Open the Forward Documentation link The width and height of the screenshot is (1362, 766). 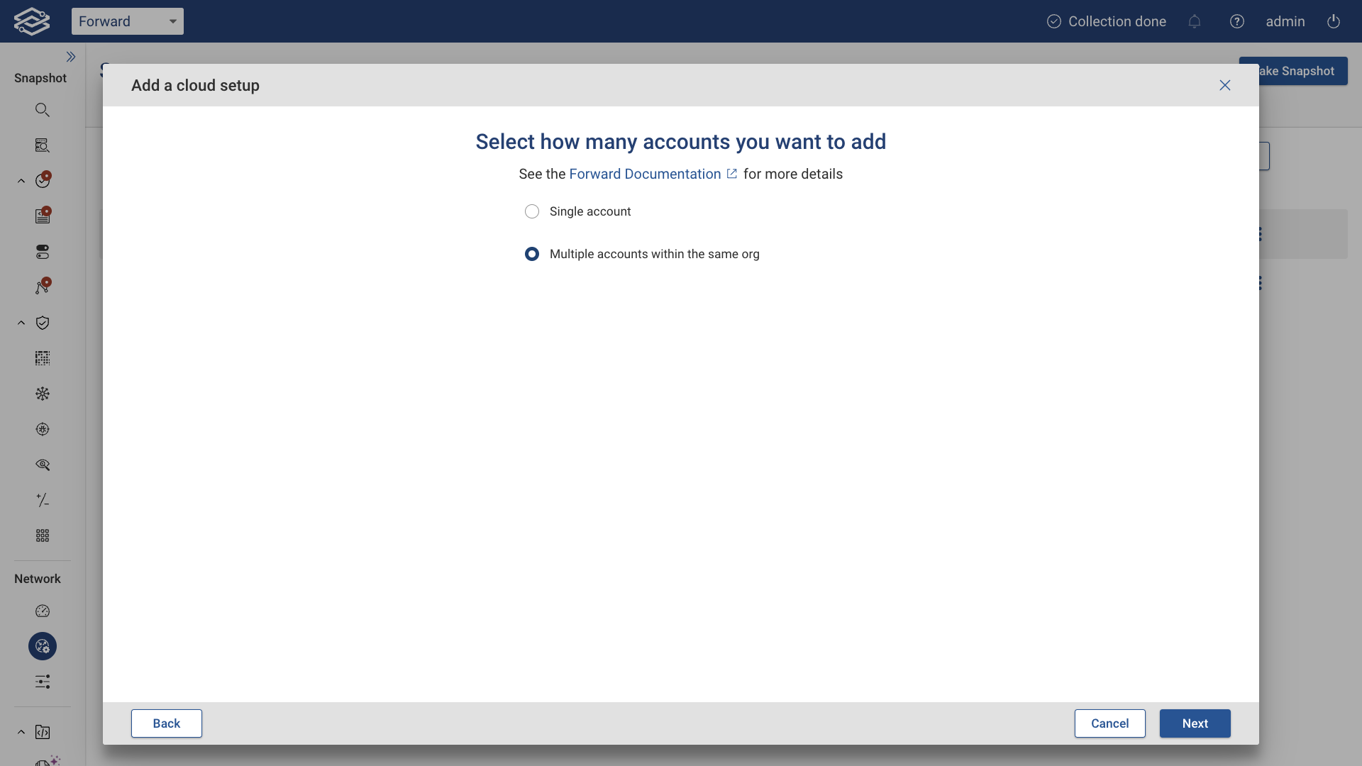644,174
